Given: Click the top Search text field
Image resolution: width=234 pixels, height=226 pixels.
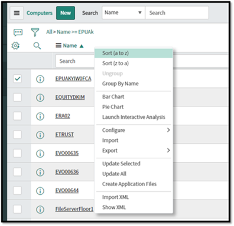Looking at the screenshot, I should pyautogui.click(x=177, y=13).
